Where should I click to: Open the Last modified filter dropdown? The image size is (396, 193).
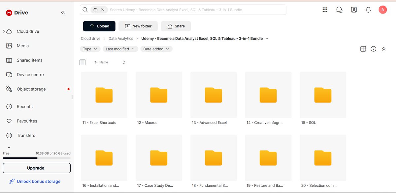point(120,49)
